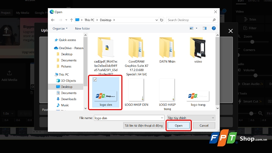Viewport: 272px width, 153px height.
Task: Create a New folder
Action: [82, 29]
